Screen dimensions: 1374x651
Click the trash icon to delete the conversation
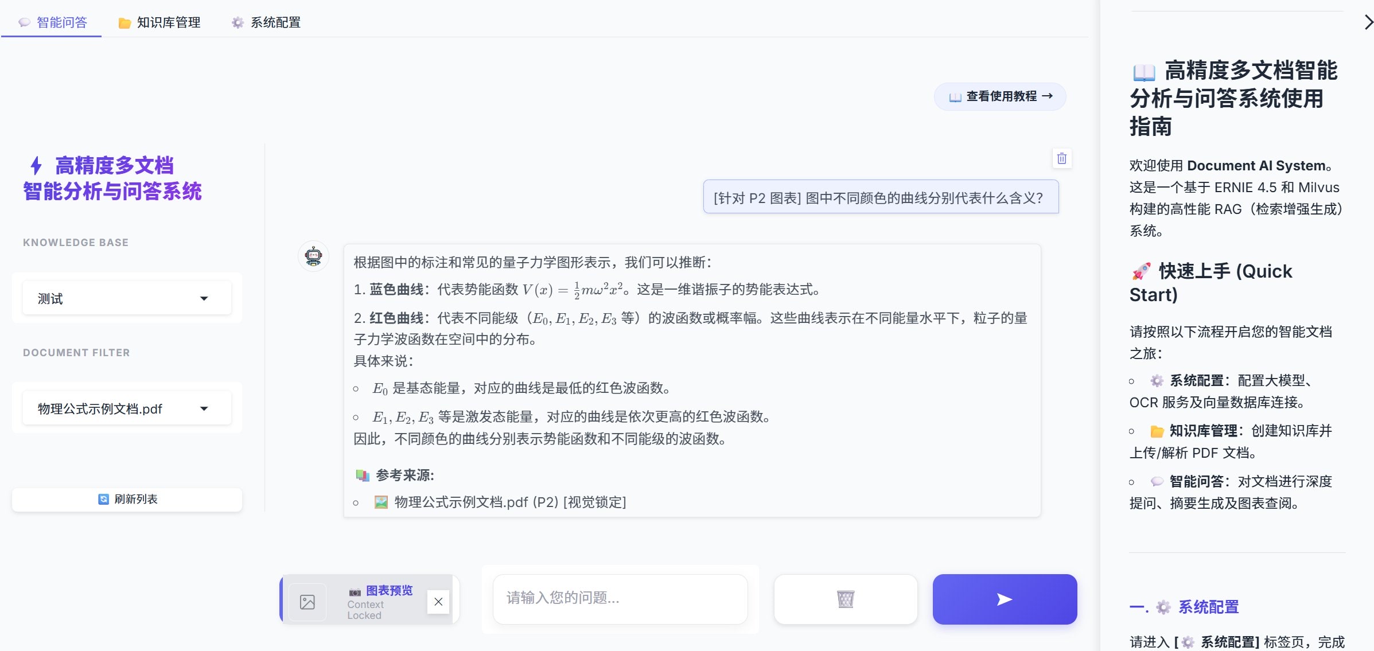[x=1061, y=159]
